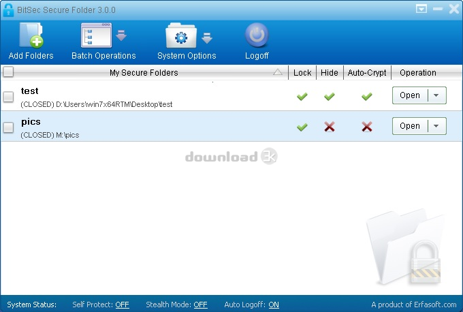Click the path (CLOSED) M:\pics

pyautogui.click(x=50, y=135)
